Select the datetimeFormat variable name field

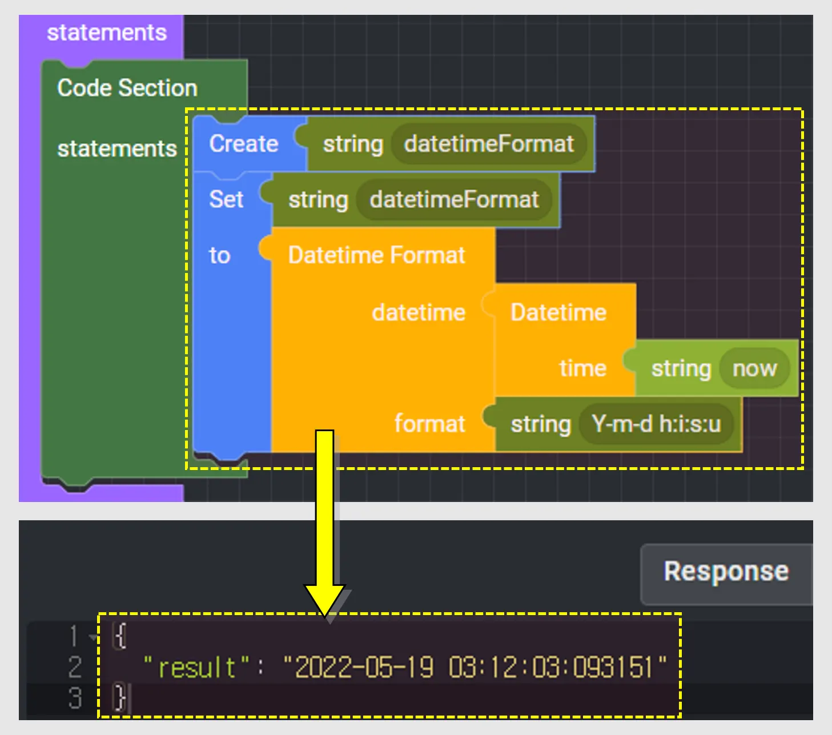click(x=488, y=143)
